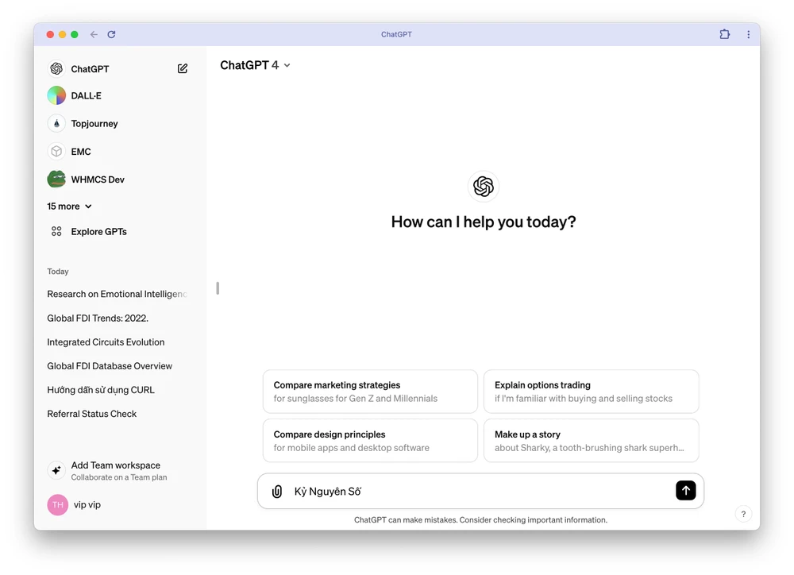Open the Topjourney GPT
794x575 pixels.
tap(94, 124)
